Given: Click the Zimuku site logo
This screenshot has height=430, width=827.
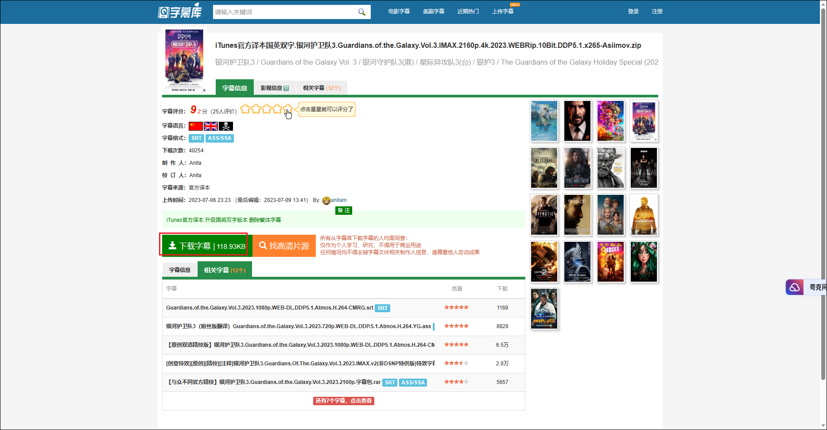Looking at the screenshot, I should pyautogui.click(x=180, y=12).
